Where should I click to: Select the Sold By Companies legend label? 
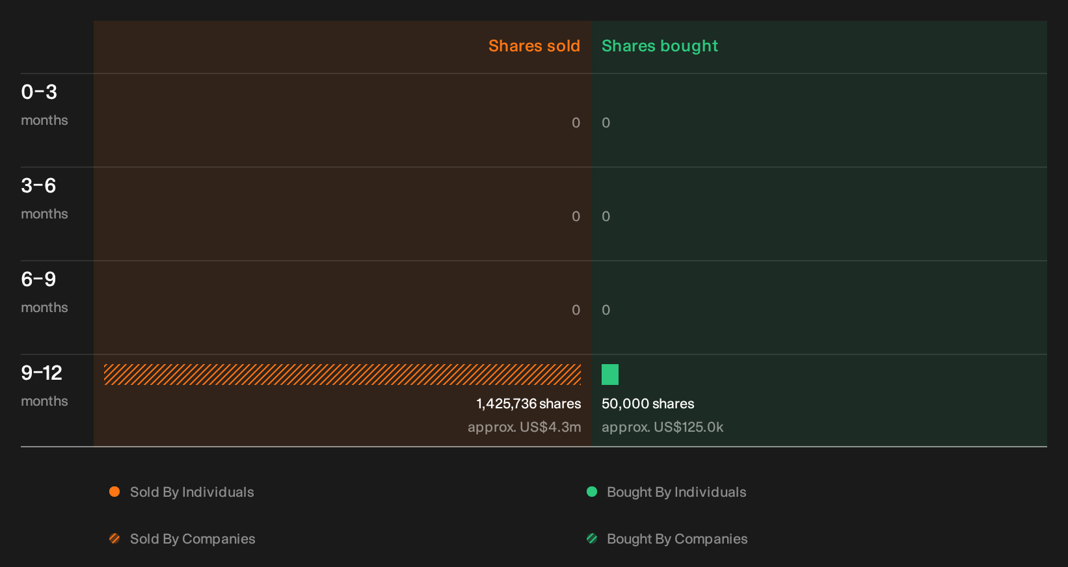193,539
